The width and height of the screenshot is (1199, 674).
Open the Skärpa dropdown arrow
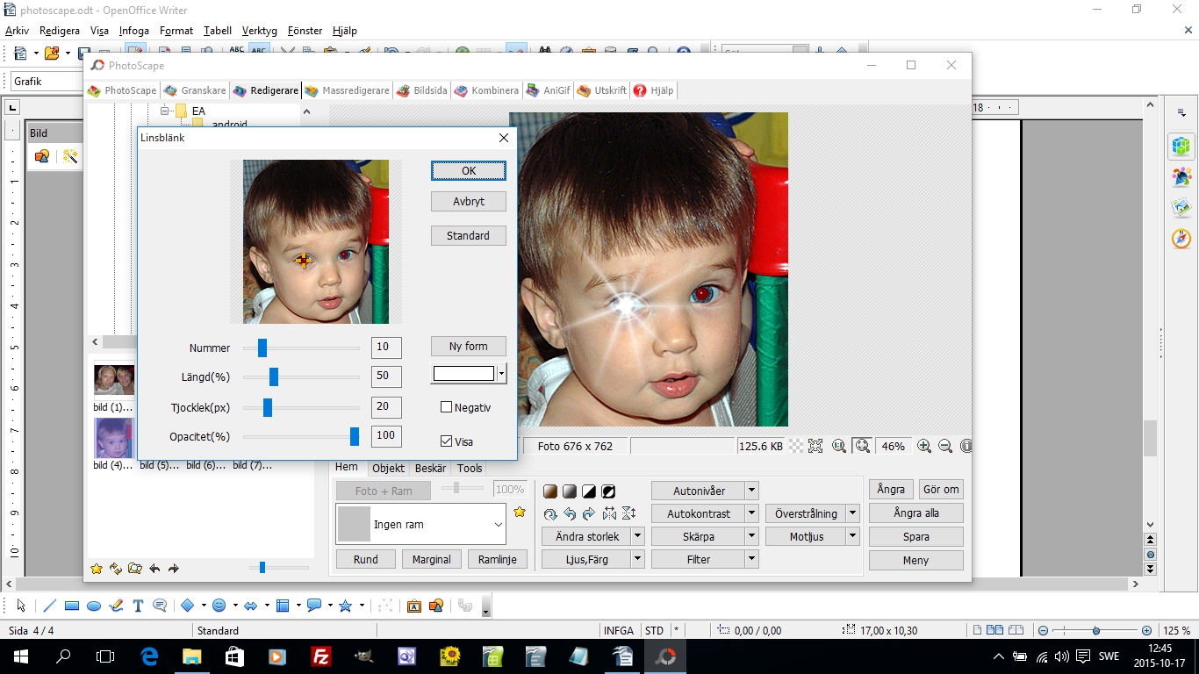point(752,536)
